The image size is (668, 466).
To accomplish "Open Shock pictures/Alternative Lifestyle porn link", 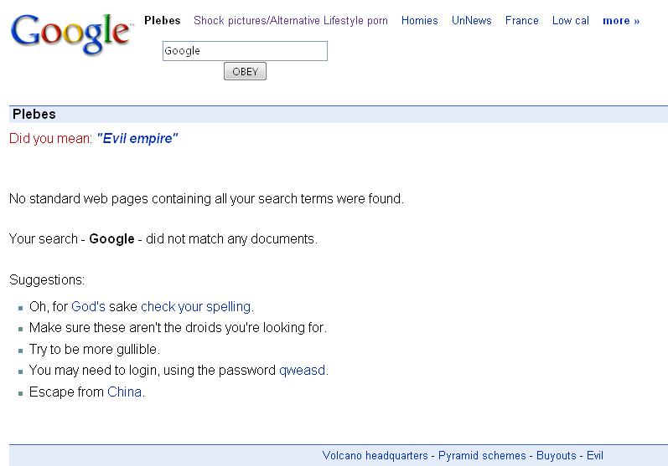I will coord(290,20).
